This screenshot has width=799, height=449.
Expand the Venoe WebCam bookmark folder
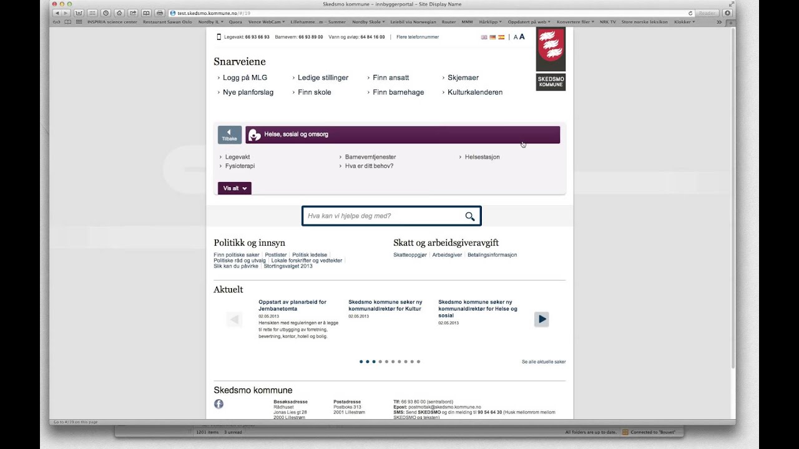tap(267, 22)
